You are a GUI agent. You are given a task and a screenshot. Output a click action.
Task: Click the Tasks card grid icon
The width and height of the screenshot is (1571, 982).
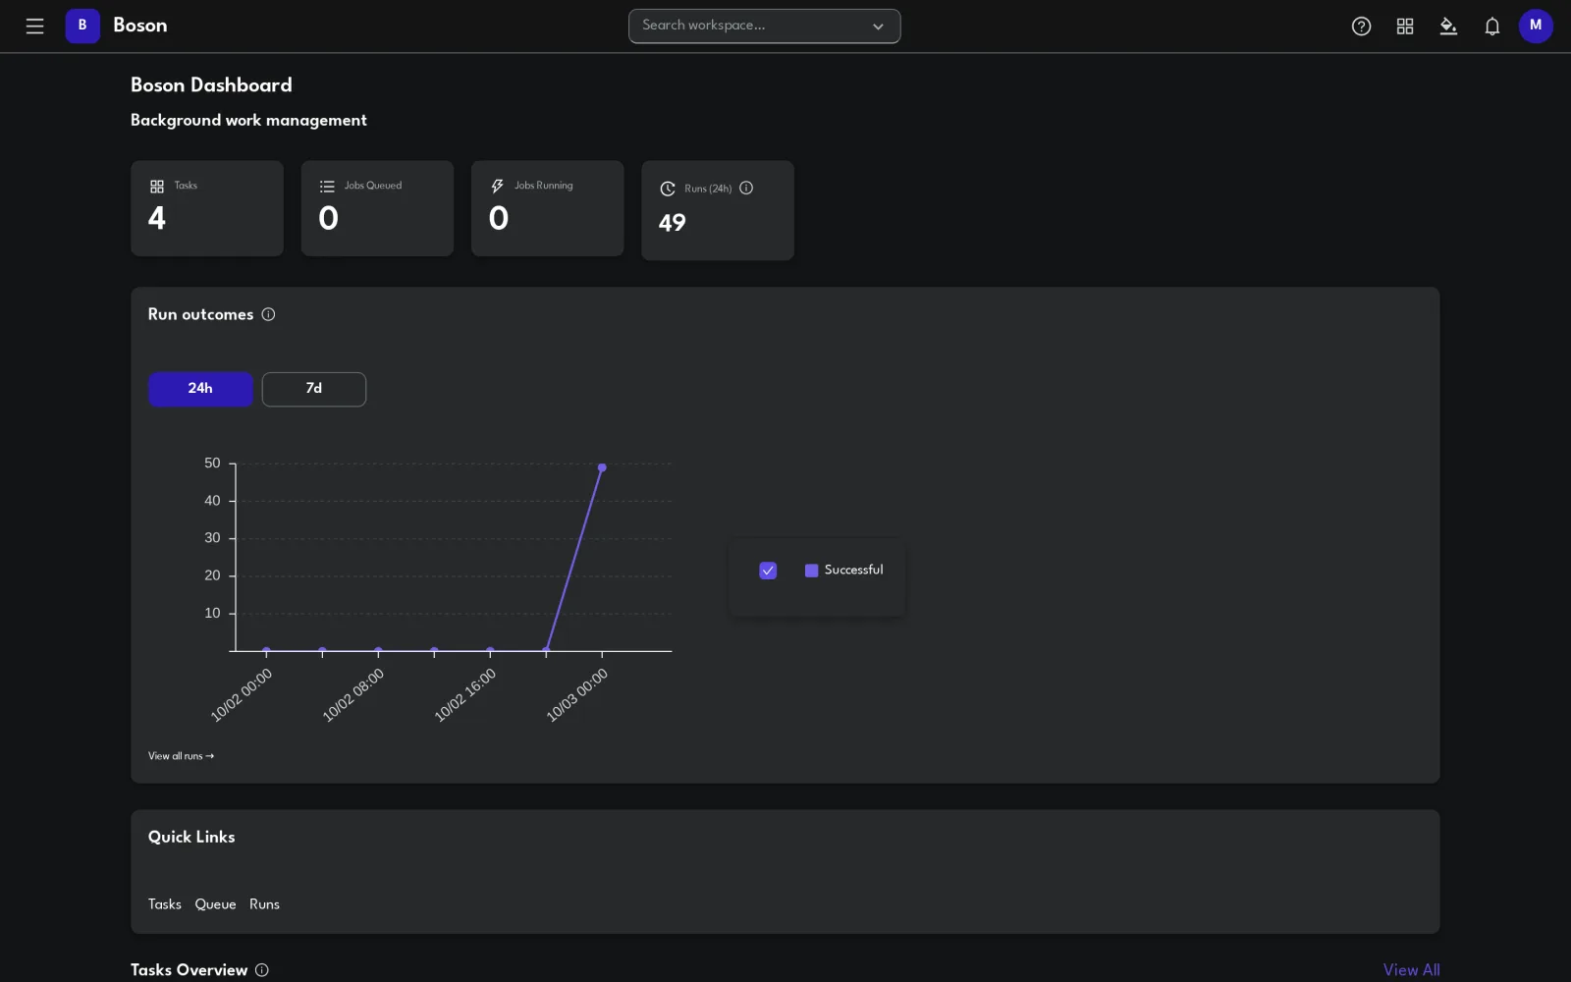pyautogui.click(x=157, y=187)
